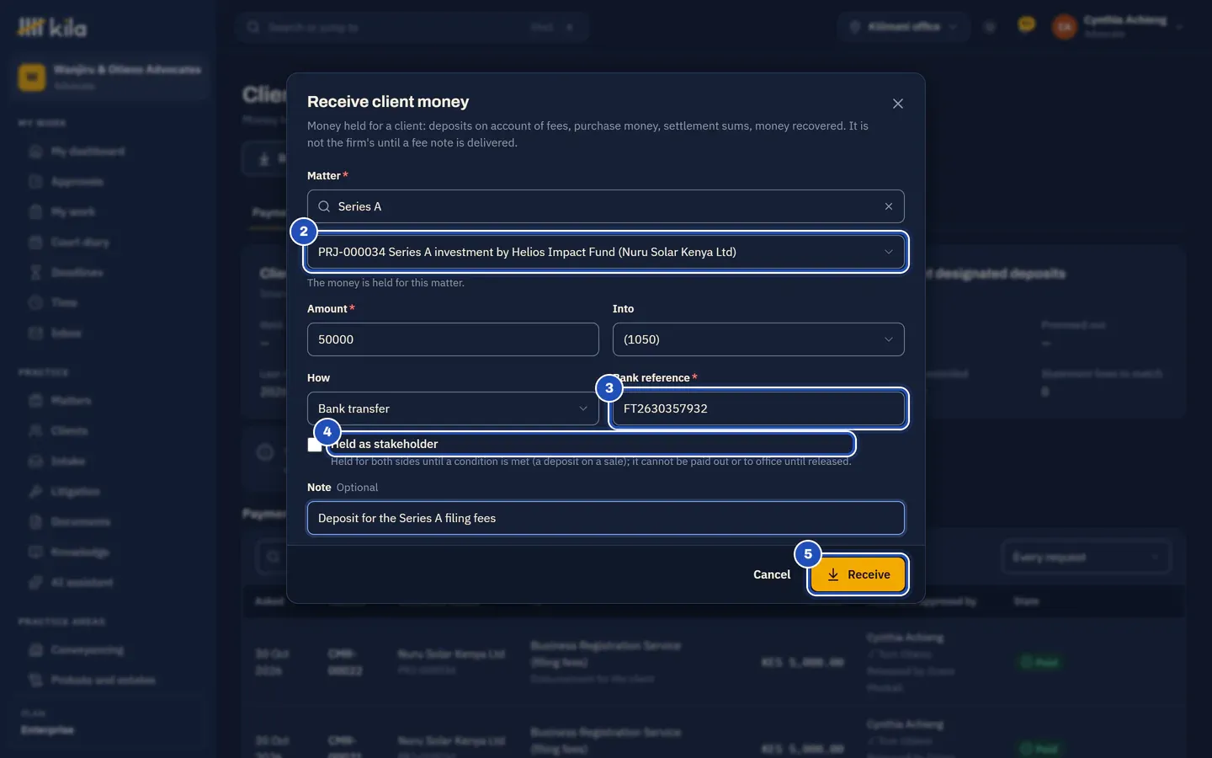Open the Kilimani office selector
The height and width of the screenshot is (758, 1212).
pyautogui.click(x=903, y=27)
